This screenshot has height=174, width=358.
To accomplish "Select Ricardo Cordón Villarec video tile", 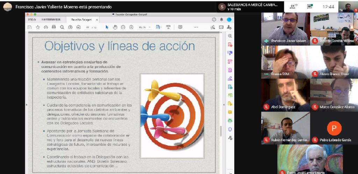I will pos(334,29).
